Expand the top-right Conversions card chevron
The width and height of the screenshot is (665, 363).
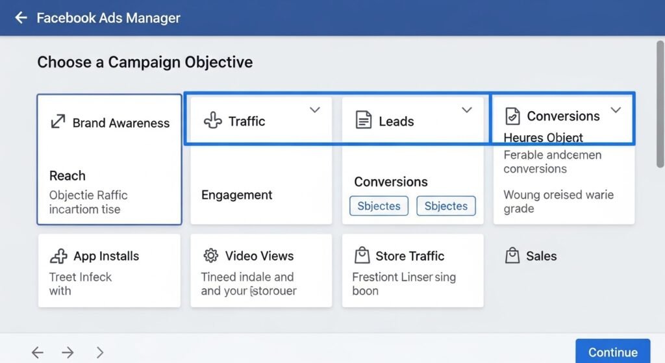click(616, 110)
